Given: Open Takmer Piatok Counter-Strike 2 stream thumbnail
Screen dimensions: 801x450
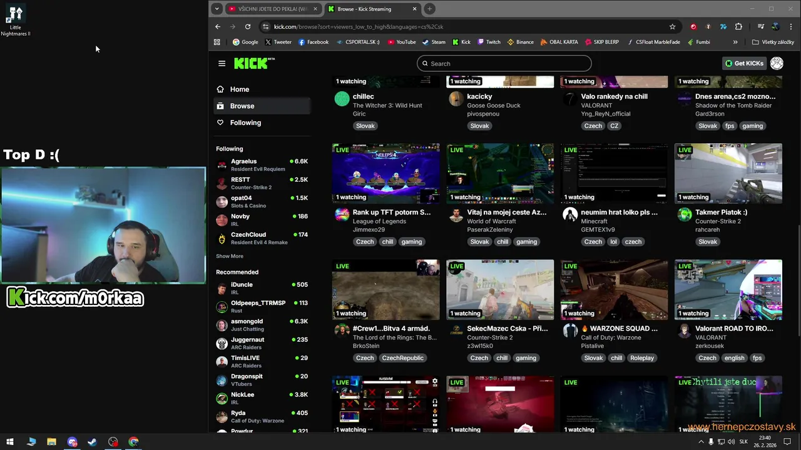Looking at the screenshot, I should click(x=728, y=173).
